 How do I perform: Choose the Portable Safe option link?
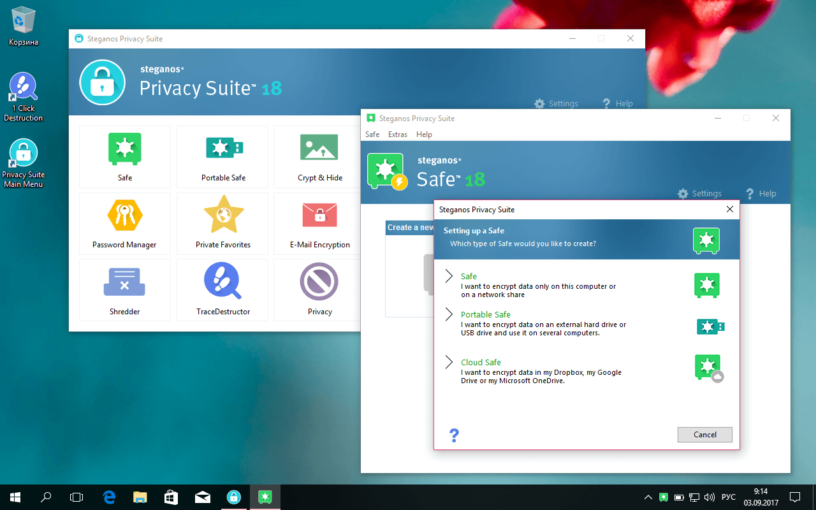[486, 315]
